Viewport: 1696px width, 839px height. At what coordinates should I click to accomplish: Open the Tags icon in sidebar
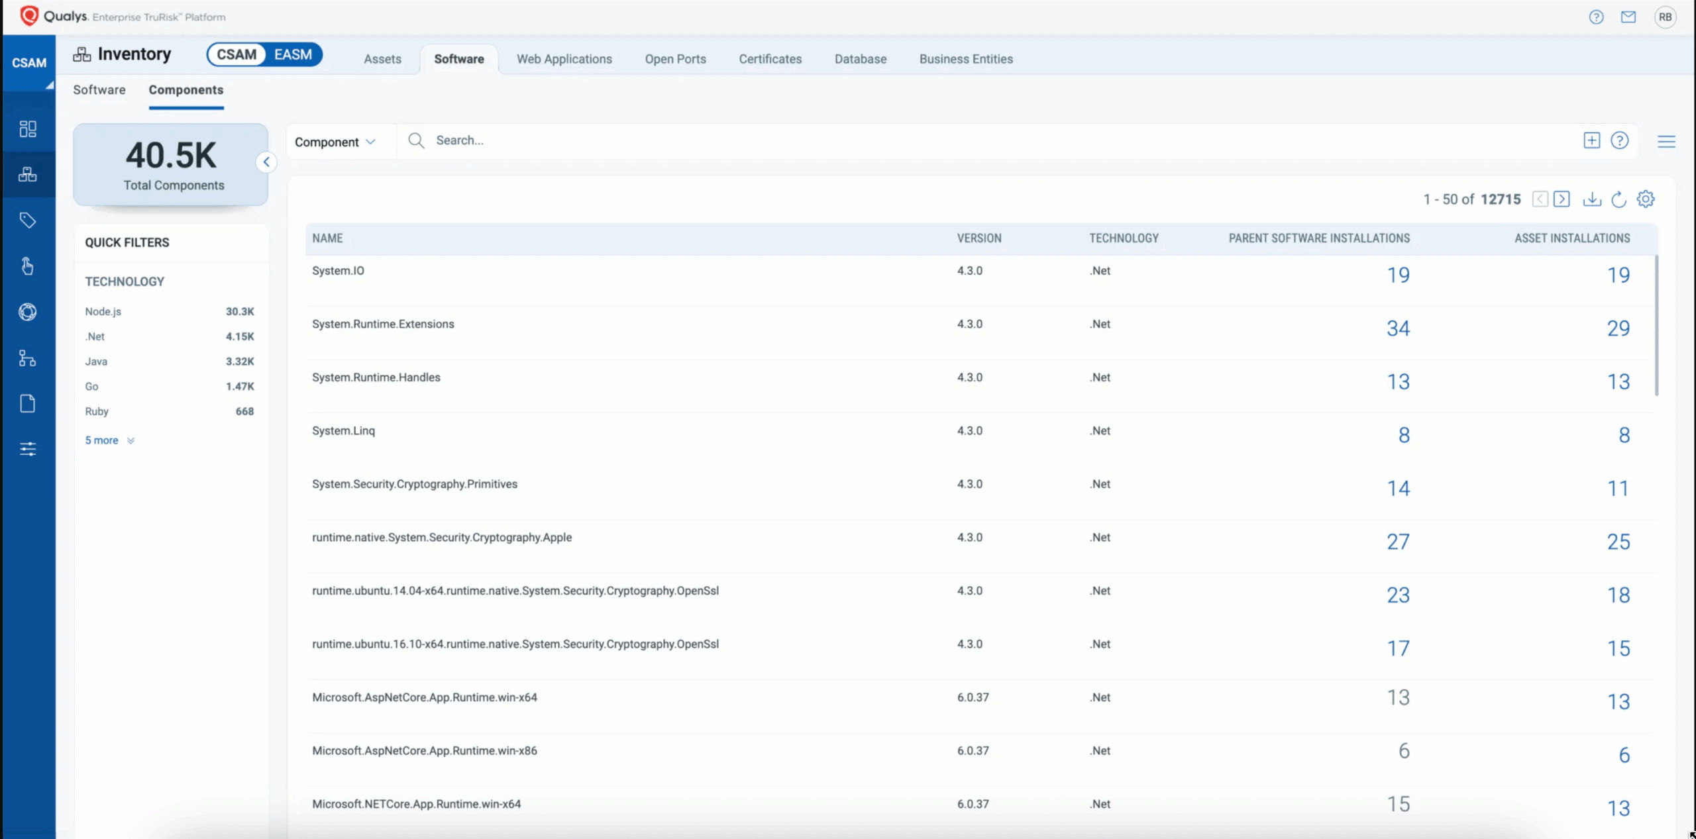click(x=28, y=220)
